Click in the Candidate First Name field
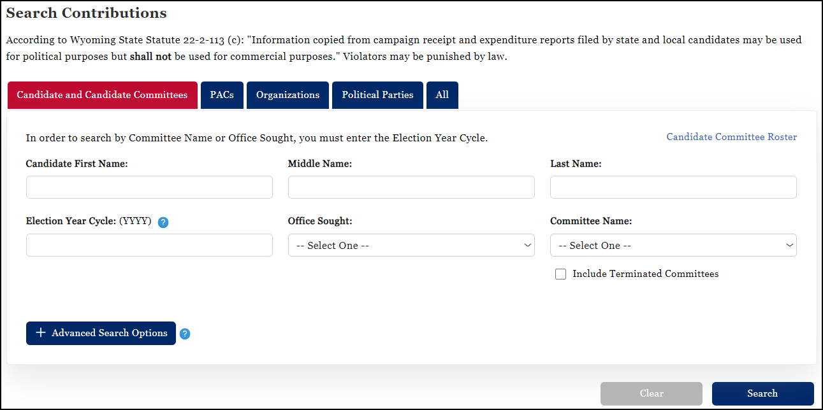Viewport: 823px width, 410px height. click(x=149, y=187)
